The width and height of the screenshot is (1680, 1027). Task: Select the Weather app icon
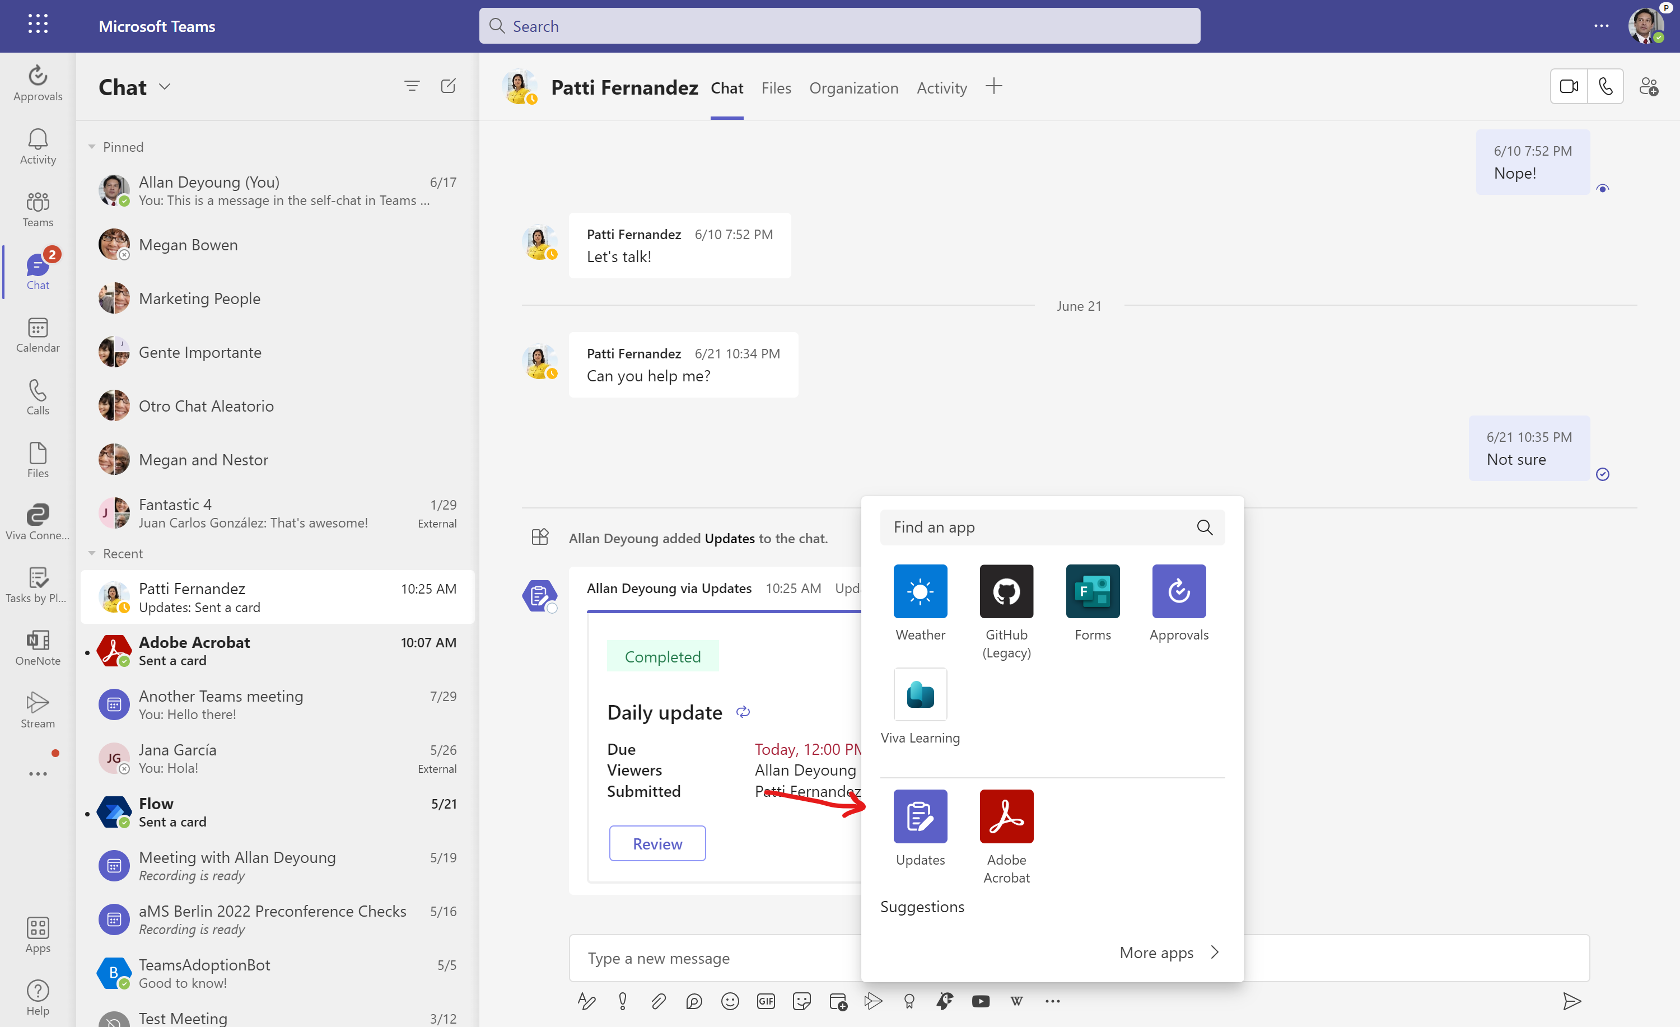tap(920, 591)
